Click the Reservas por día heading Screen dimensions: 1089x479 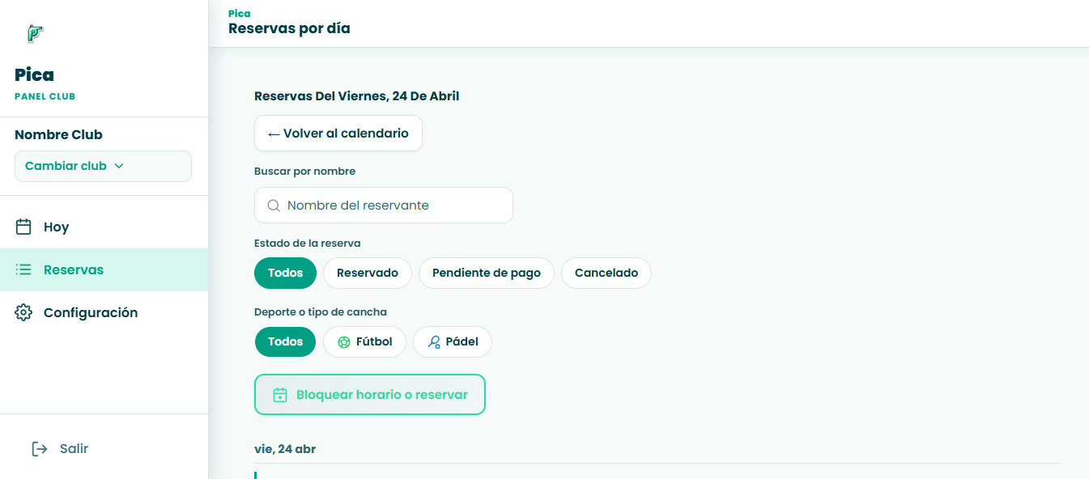[x=289, y=28]
